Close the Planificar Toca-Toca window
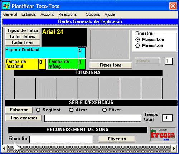 pyautogui.click(x=173, y=6)
